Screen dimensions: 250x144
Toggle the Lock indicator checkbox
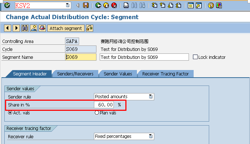coord(195,57)
